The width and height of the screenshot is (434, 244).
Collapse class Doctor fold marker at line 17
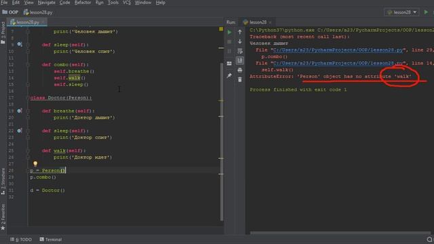click(28, 98)
